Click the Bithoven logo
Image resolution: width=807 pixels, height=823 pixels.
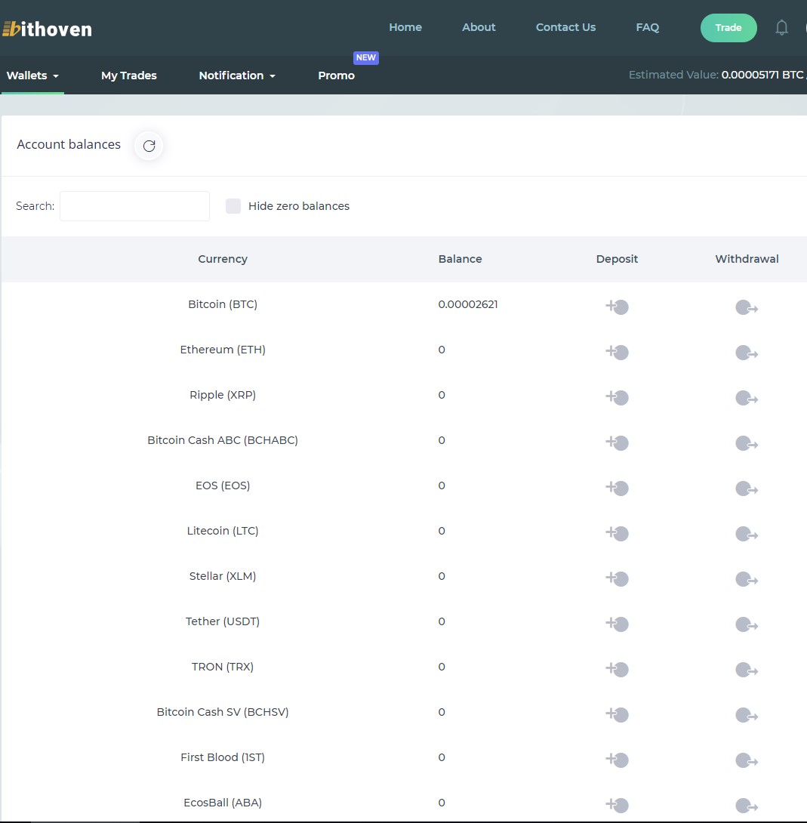(47, 29)
